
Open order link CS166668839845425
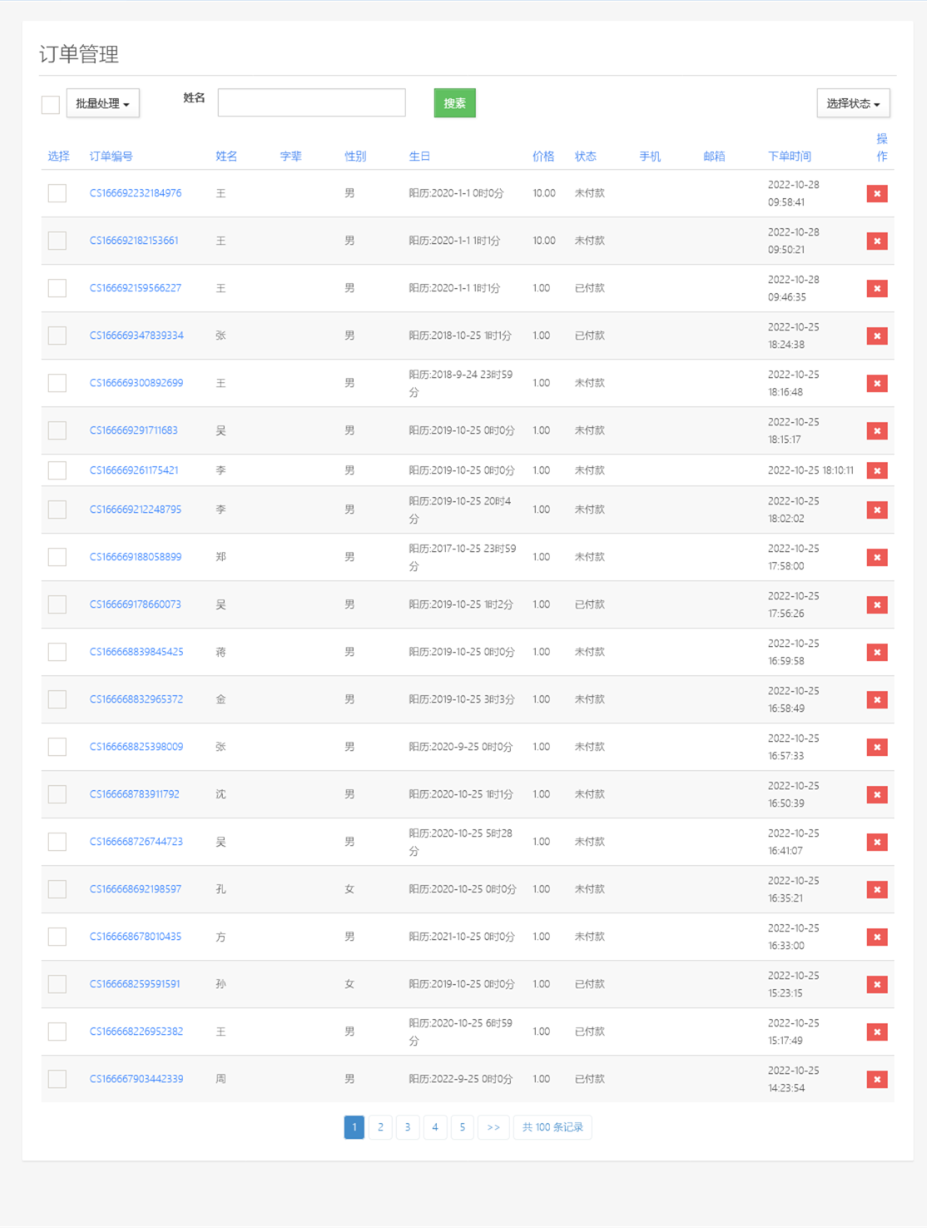point(136,652)
